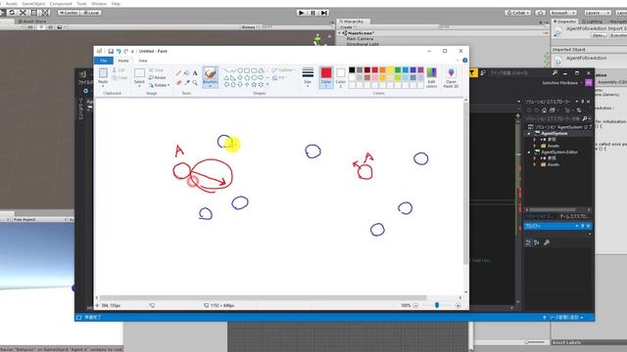The image size is (627, 352).
Task: Click Unity Pause button
Action: click(313, 13)
